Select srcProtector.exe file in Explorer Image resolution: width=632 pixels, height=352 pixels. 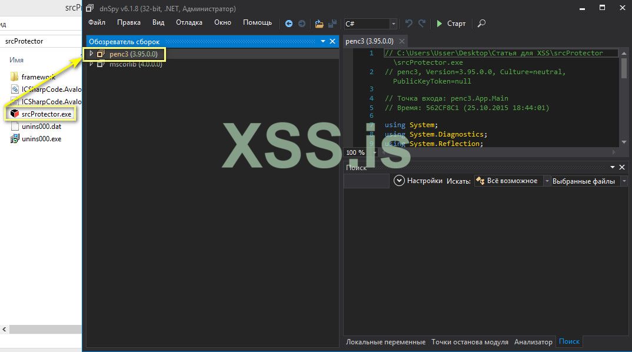(46, 114)
